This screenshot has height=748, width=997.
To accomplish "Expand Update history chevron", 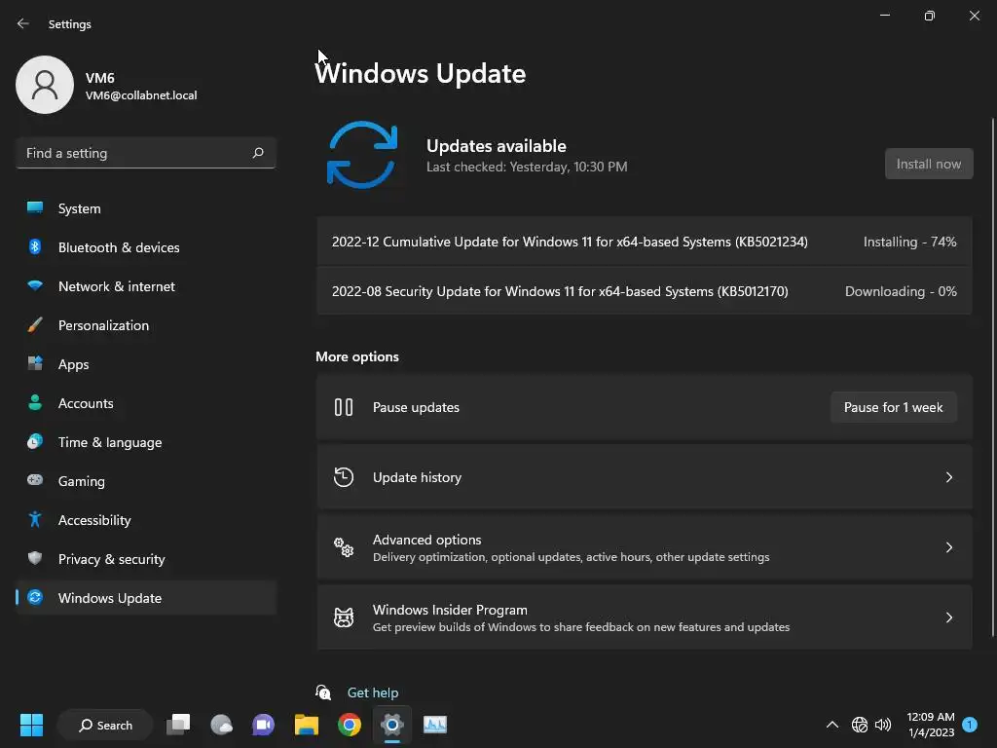I will 948,477.
